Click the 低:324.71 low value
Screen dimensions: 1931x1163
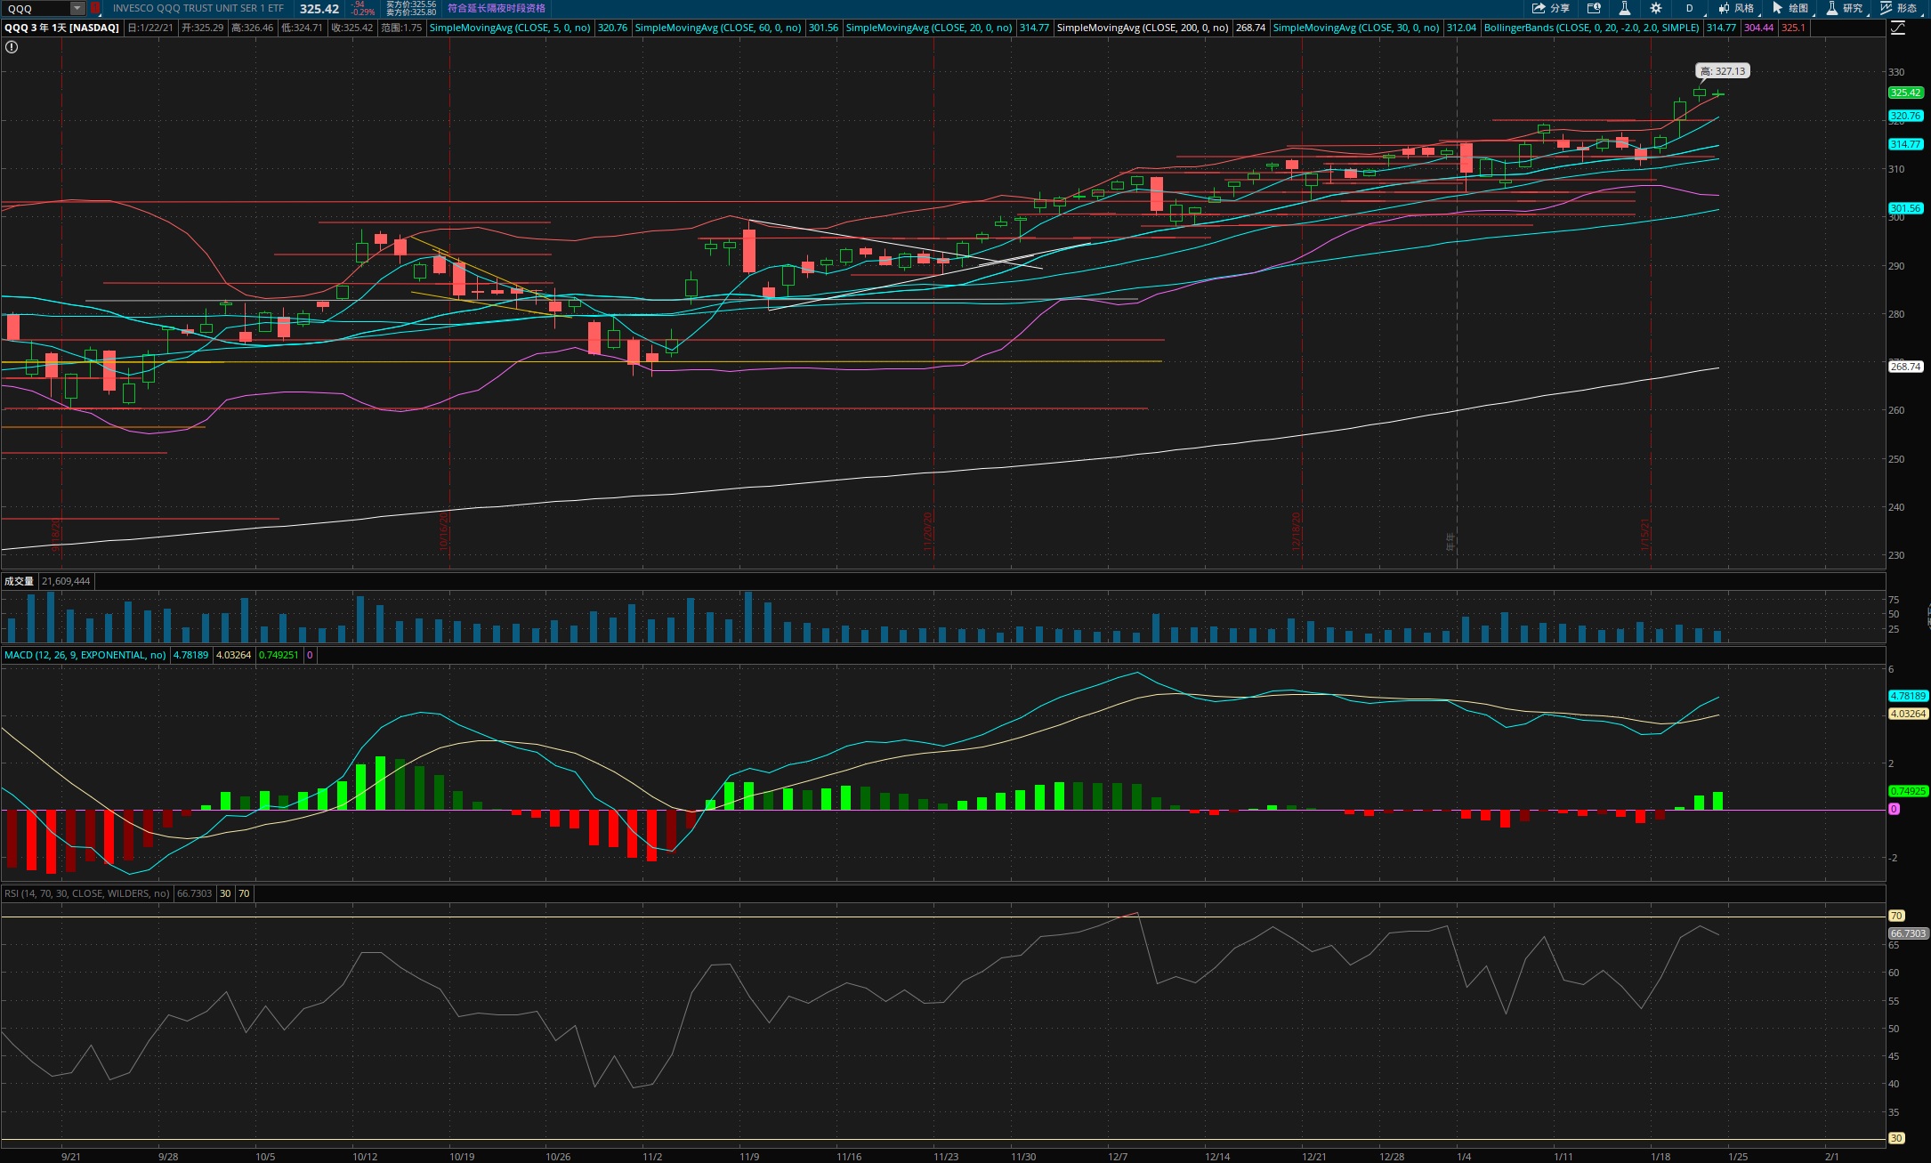pyautogui.click(x=303, y=28)
